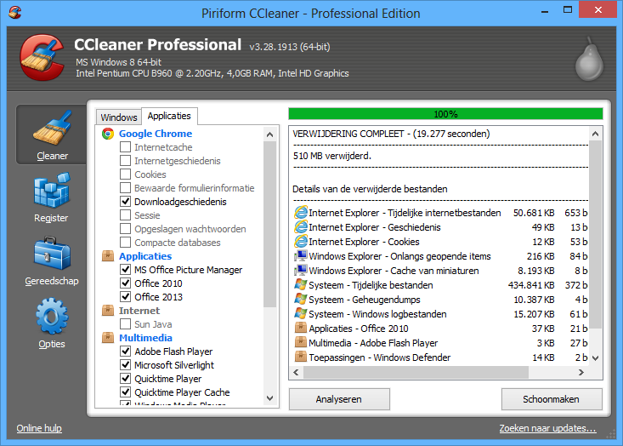Select the '510 MB verwijderd.' line
Image resolution: width=623 pixels, height=446 pixels.
(x=332, y=156)
